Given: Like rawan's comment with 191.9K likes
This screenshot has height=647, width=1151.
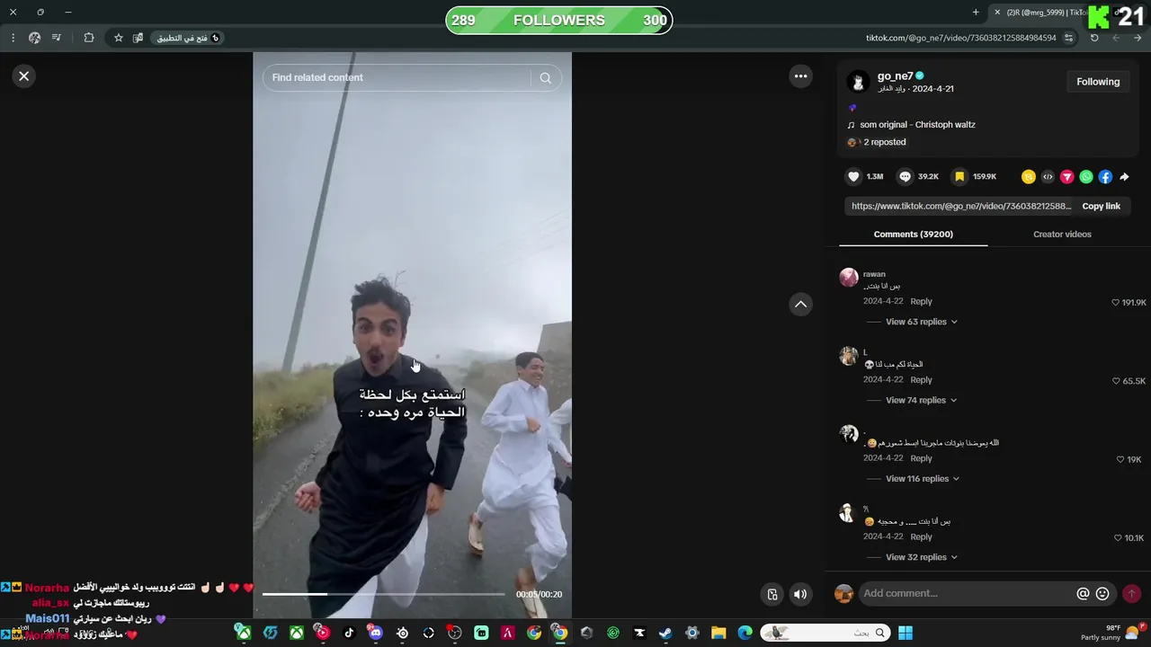Looking at the screenshot, I should tap(1116, 303).
